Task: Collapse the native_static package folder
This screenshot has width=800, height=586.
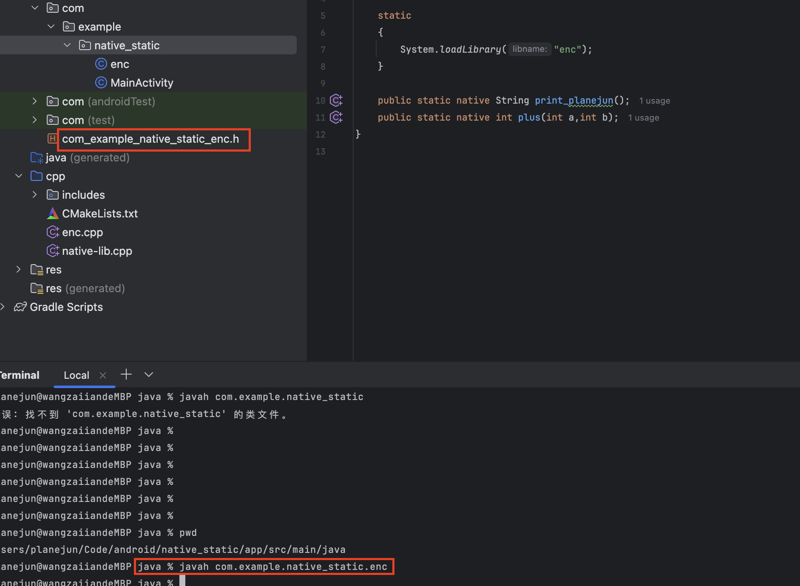Action: pyautogui.click(x=67, y=45)
